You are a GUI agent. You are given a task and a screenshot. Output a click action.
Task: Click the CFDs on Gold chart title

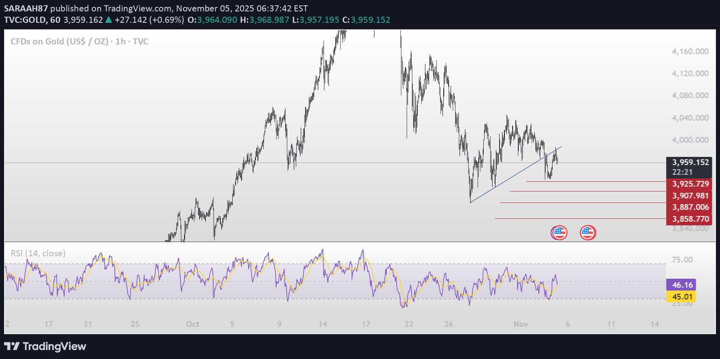click(x=79, y=42)
